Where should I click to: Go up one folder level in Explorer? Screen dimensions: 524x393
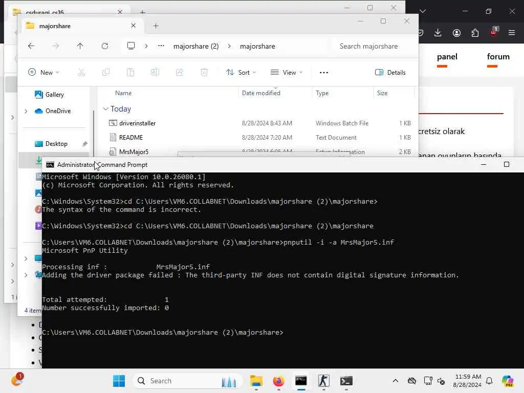(80, 46)
